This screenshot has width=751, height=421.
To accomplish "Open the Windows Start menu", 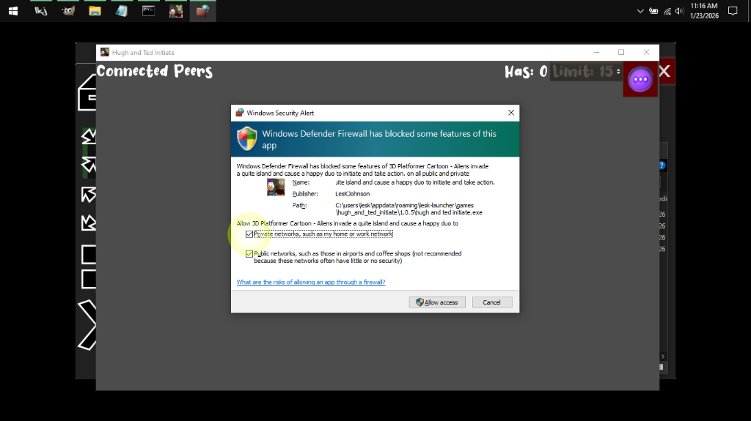I will pyautogui.click(x=13, y=11).
